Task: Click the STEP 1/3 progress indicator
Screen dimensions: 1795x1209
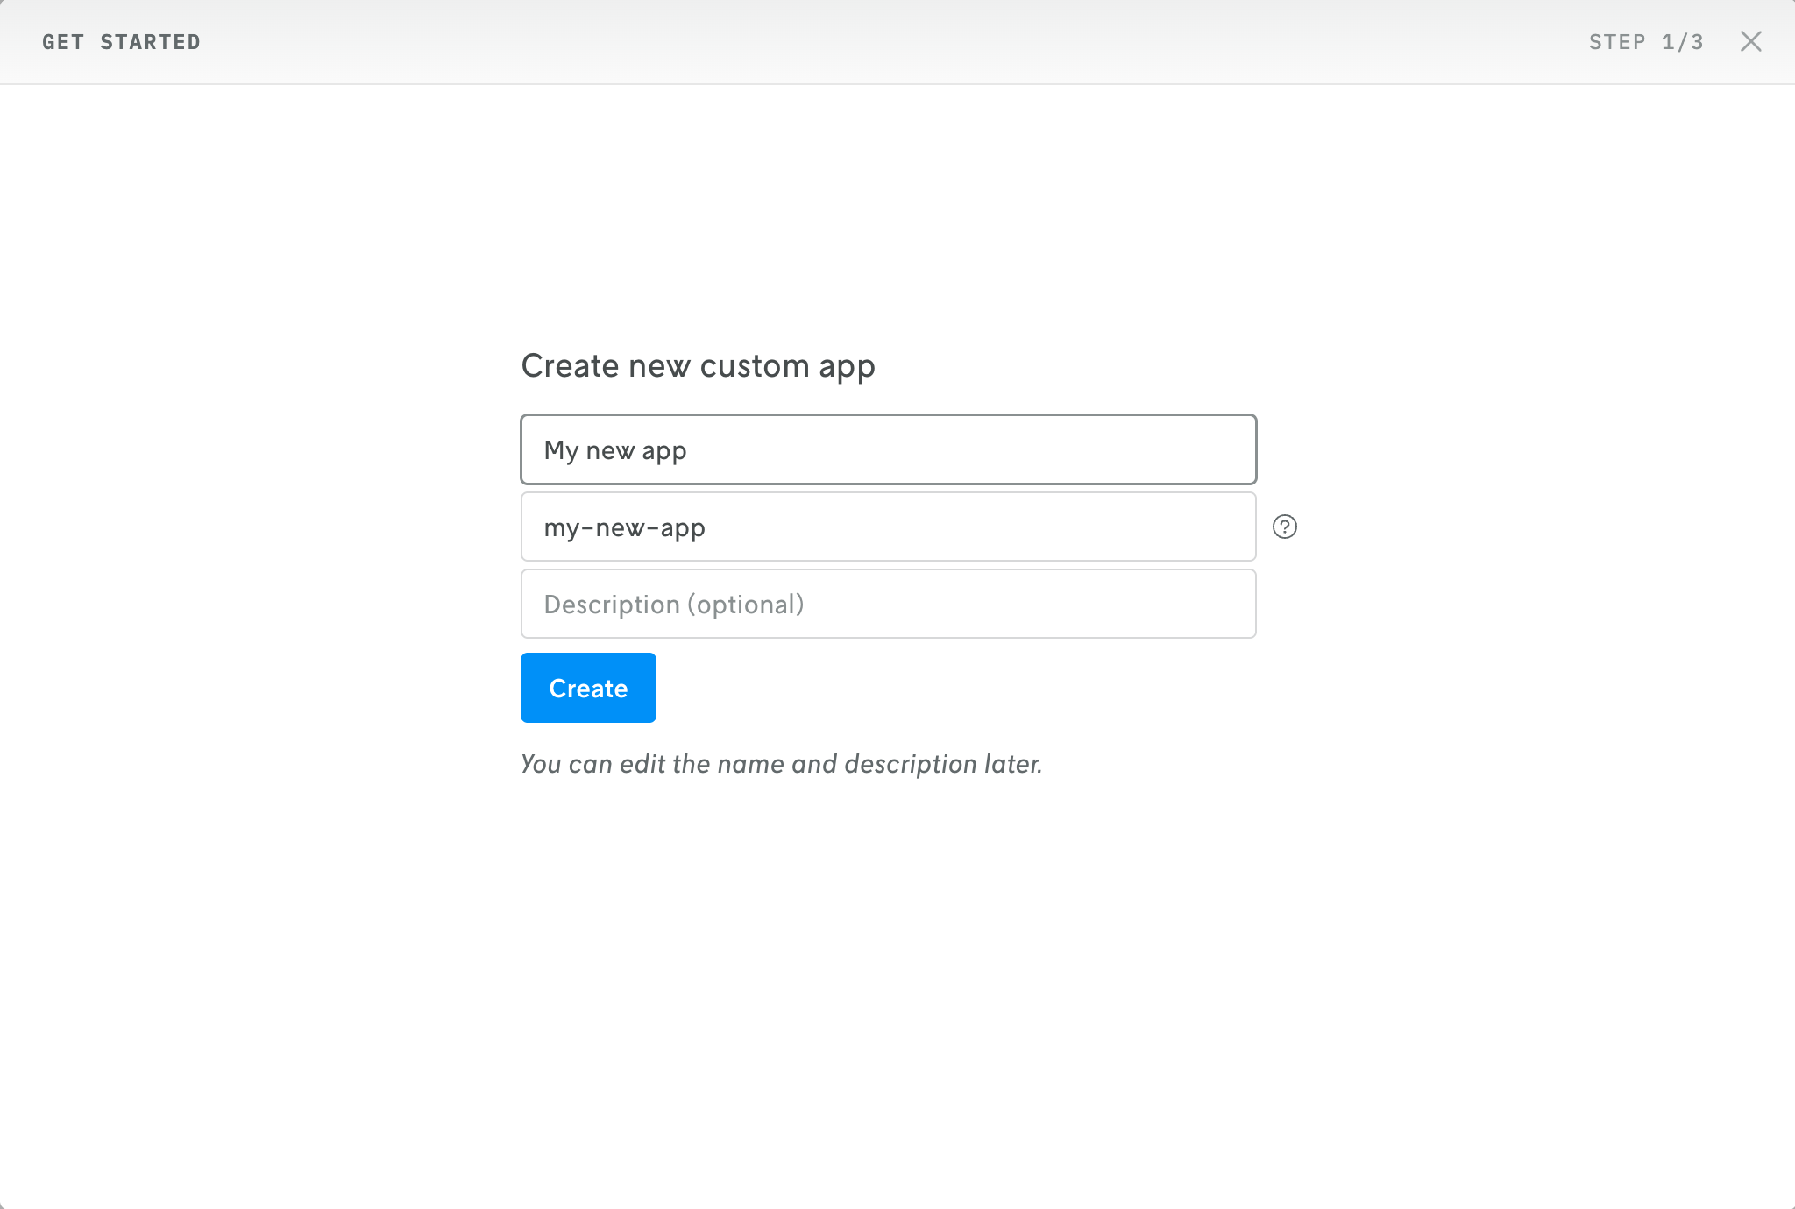Action: [x=1646, y=41]
